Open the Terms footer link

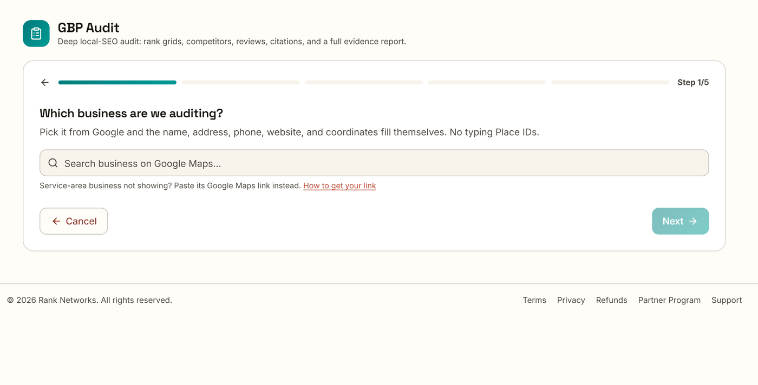coord(534,300)
